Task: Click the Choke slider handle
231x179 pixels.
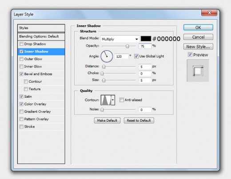Action: pyautogui.click(x=102, y=73)
